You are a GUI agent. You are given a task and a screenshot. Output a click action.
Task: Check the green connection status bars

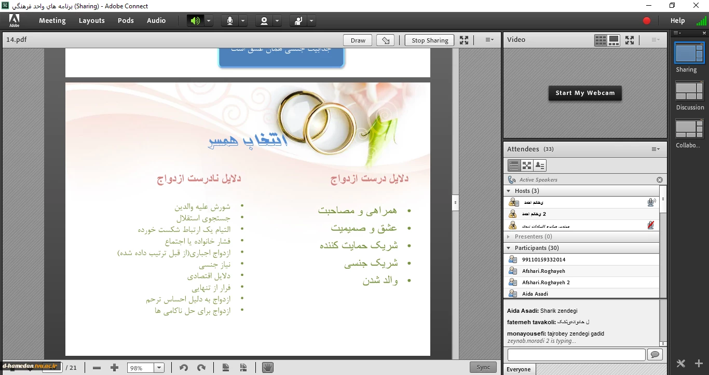click(701, 21)
